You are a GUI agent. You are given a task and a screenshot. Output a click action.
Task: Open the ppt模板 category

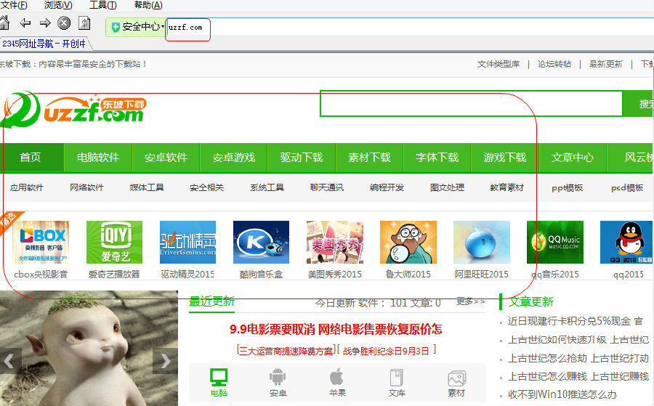(x=568, y=188)
